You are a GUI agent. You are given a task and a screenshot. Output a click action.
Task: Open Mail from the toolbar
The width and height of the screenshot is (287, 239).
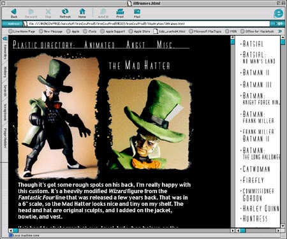pos(137,11)
